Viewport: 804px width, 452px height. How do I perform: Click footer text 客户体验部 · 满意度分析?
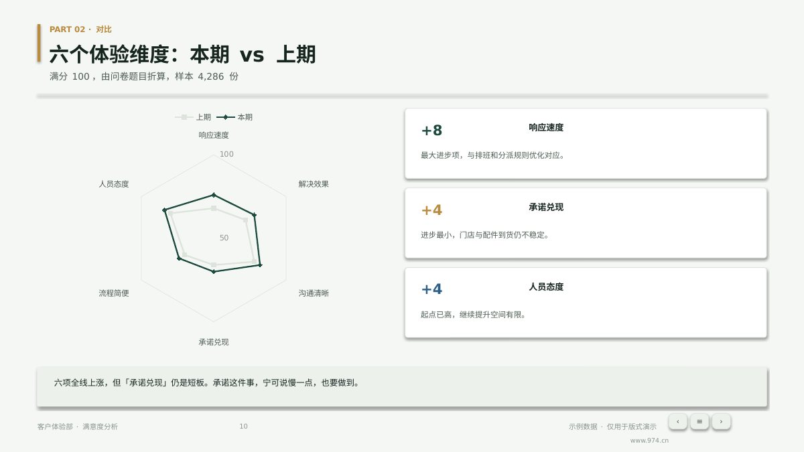(78, 427)
